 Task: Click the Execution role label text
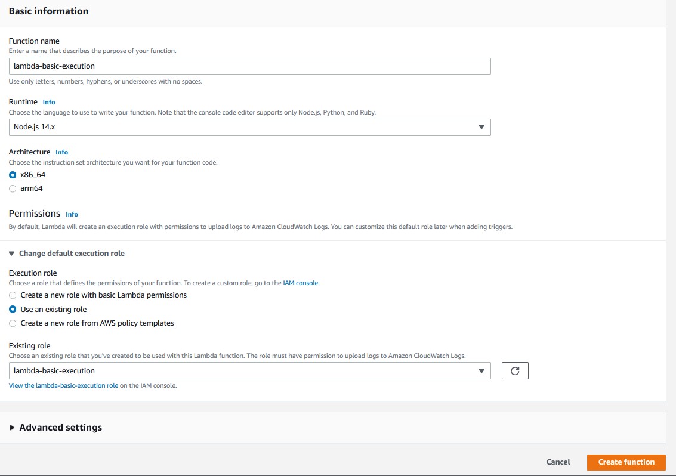(33, 273)
